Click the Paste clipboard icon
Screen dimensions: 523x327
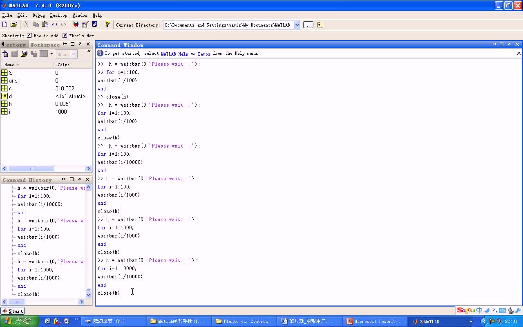click(x=45, y=25)
